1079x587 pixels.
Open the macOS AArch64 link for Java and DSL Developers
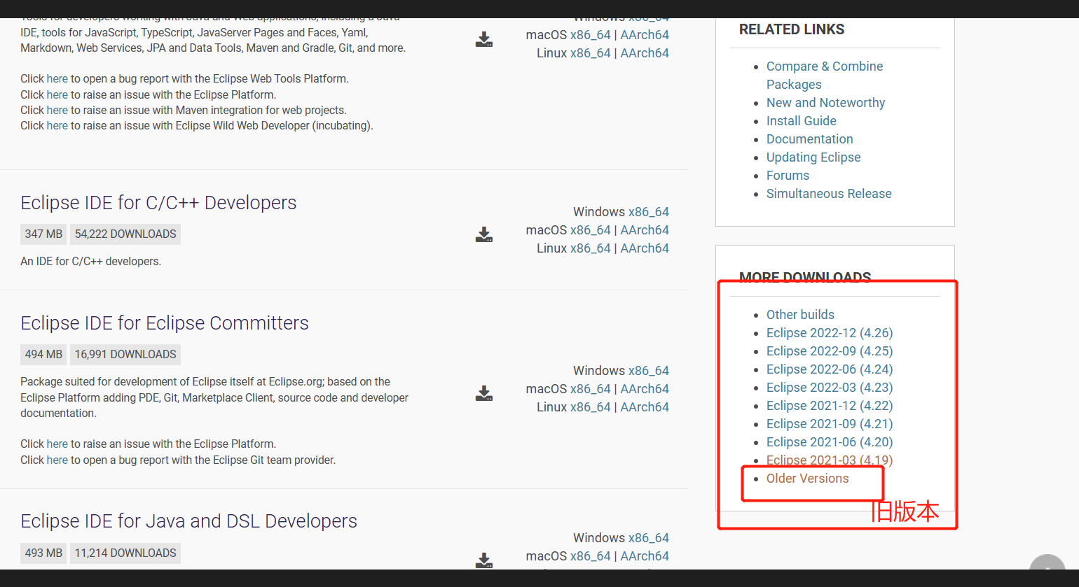click(x=645, y=556)
